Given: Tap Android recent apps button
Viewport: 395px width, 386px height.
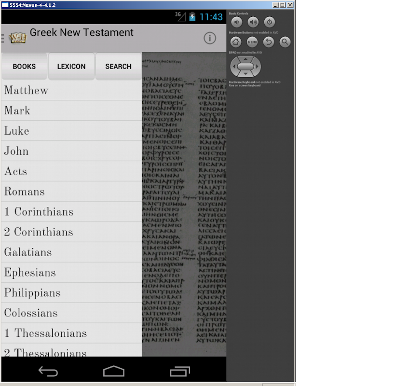Looking at the screenshot, I should coord(180,371).
